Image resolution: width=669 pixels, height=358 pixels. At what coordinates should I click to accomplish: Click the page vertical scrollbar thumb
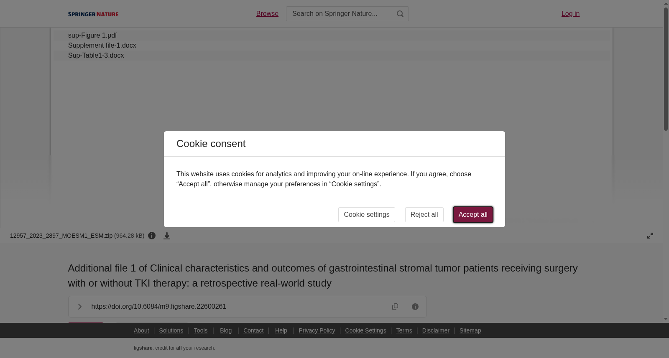point(666,69)
